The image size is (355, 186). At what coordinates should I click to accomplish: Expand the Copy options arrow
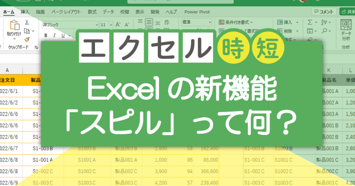[33, 31]
